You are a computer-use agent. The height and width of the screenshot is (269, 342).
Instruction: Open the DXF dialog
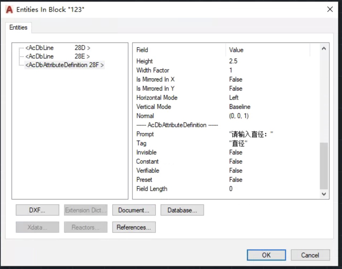pos(37,210)
